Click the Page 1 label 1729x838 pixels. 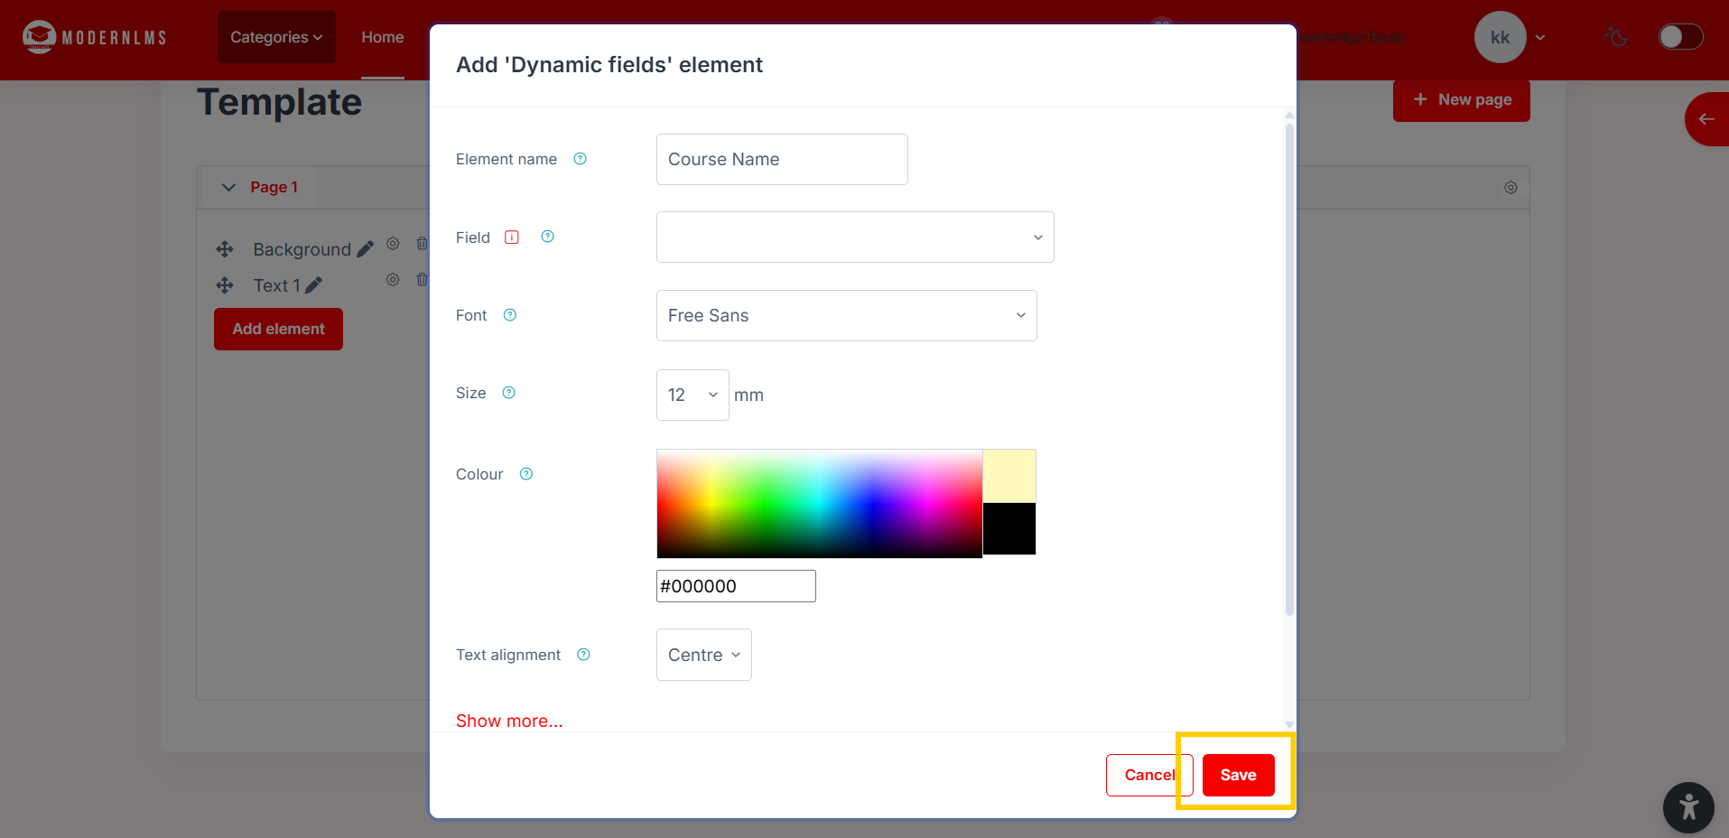(274, 188)
